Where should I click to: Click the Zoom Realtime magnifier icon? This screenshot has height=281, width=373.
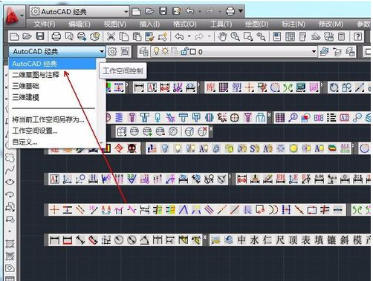pyautogui.click(x=235, y=37)
